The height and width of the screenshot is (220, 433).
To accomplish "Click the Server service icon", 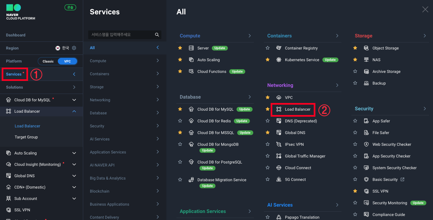I will (191, 48).
